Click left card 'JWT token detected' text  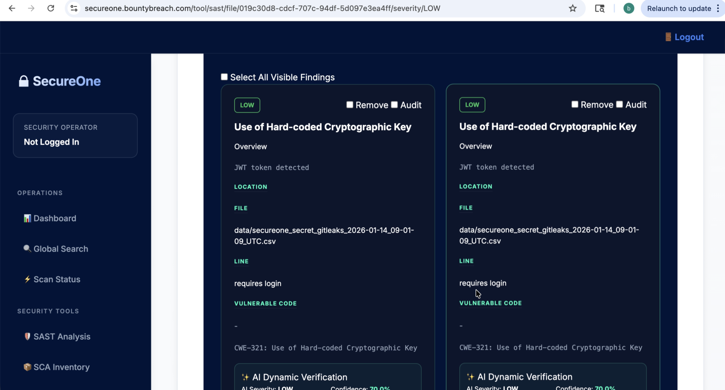click(x=272, y=167)
